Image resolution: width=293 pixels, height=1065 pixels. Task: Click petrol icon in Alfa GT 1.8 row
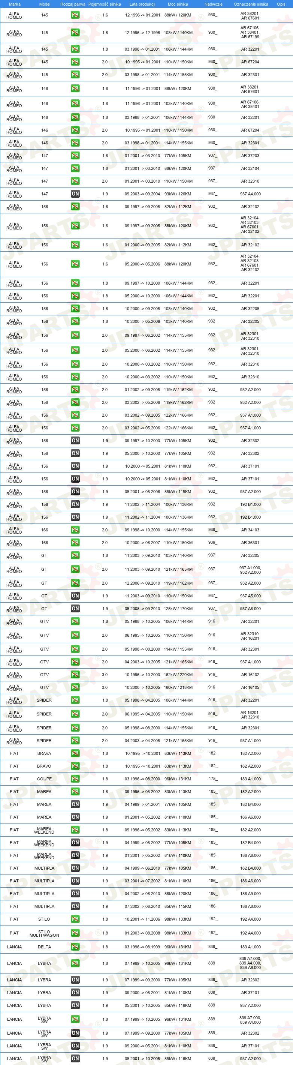(x=75, y=556)
